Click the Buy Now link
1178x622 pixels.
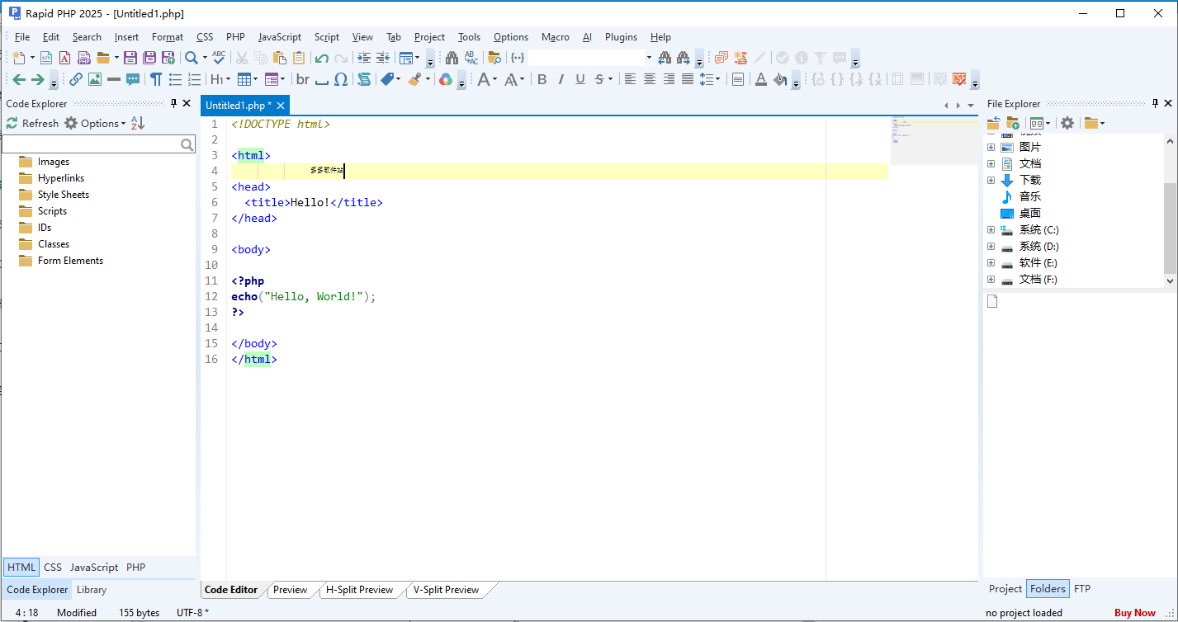pos(1134,613)
